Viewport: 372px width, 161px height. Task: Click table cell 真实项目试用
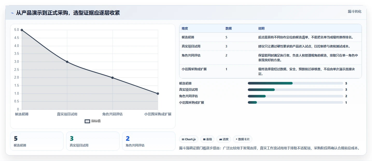pyautogui.click(x=191, y=46)
